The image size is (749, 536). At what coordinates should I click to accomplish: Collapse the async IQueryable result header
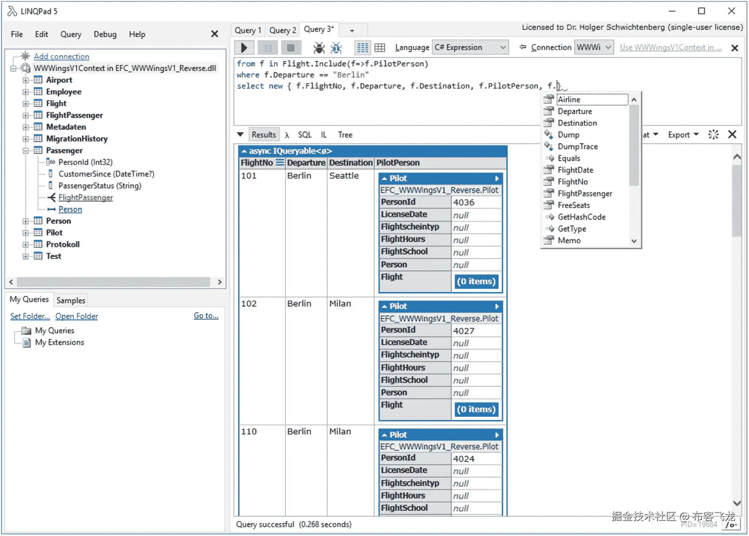pos(244,151)
